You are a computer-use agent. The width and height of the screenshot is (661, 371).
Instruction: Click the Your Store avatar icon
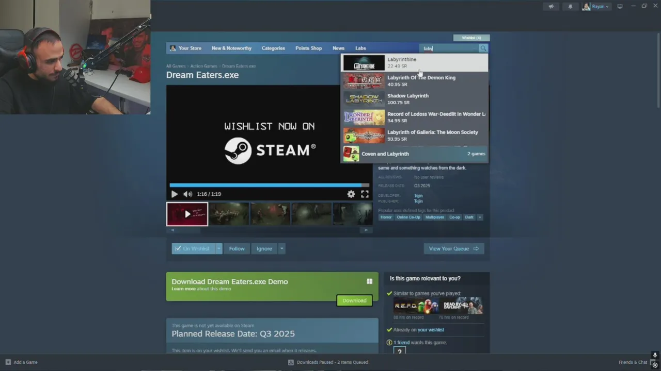[x=172, y=48]
